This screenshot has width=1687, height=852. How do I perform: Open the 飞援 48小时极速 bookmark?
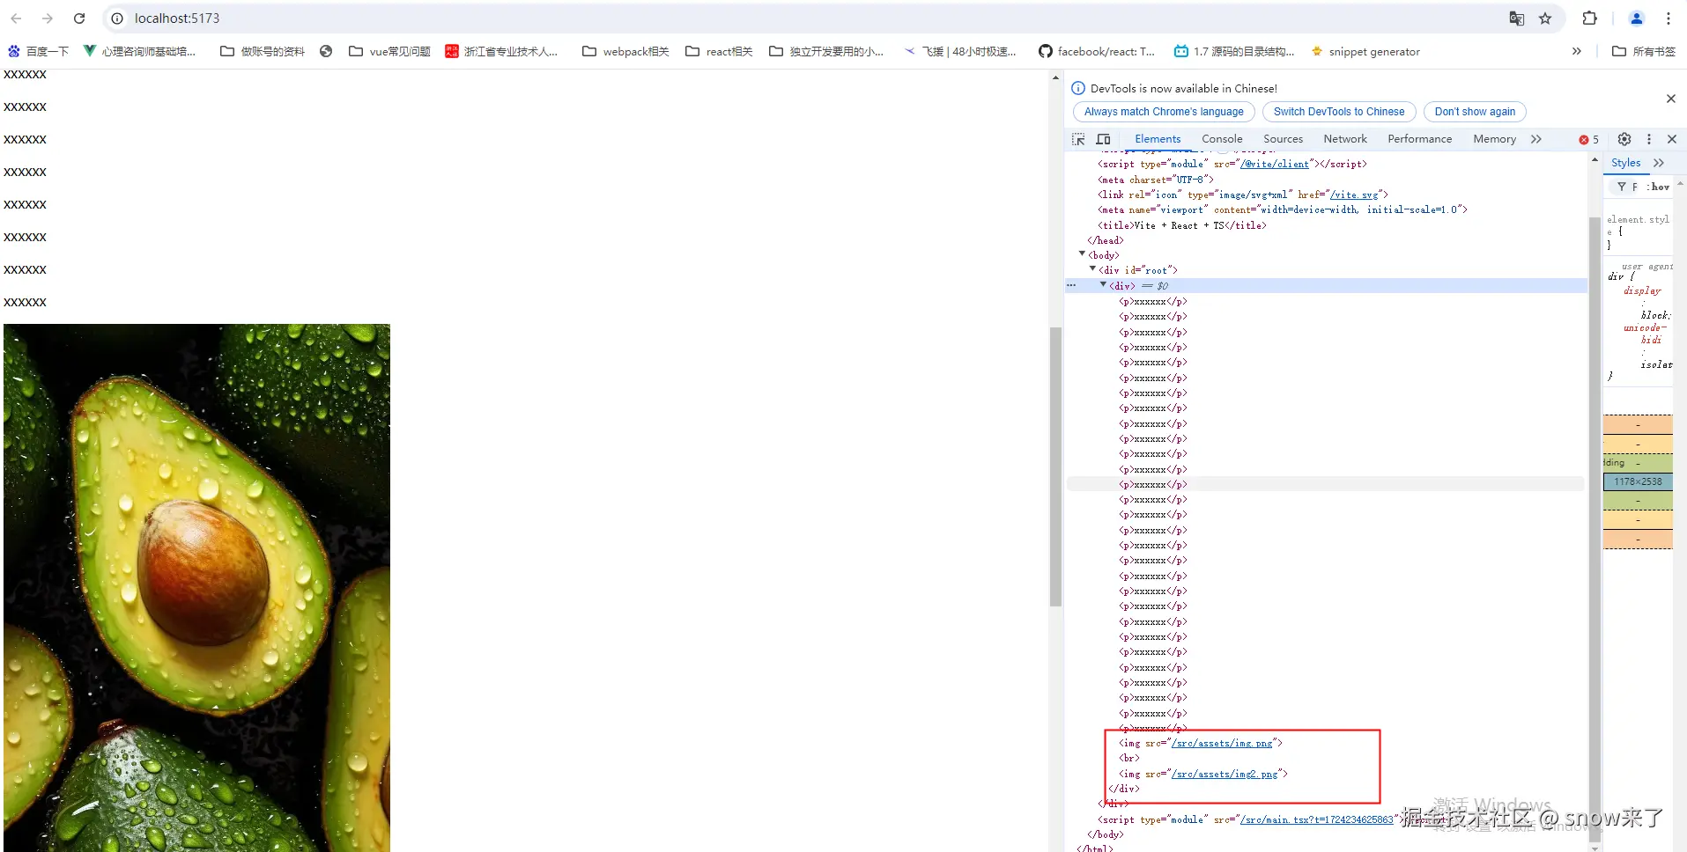tap(960, 52)
